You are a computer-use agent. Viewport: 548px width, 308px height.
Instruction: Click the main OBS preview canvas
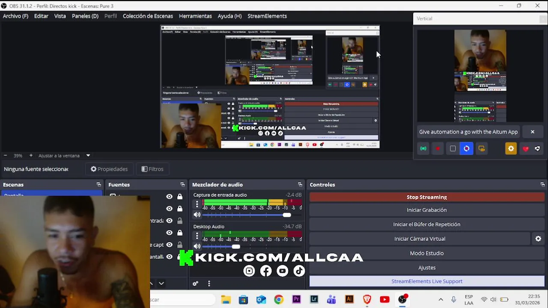coord(270,87)
